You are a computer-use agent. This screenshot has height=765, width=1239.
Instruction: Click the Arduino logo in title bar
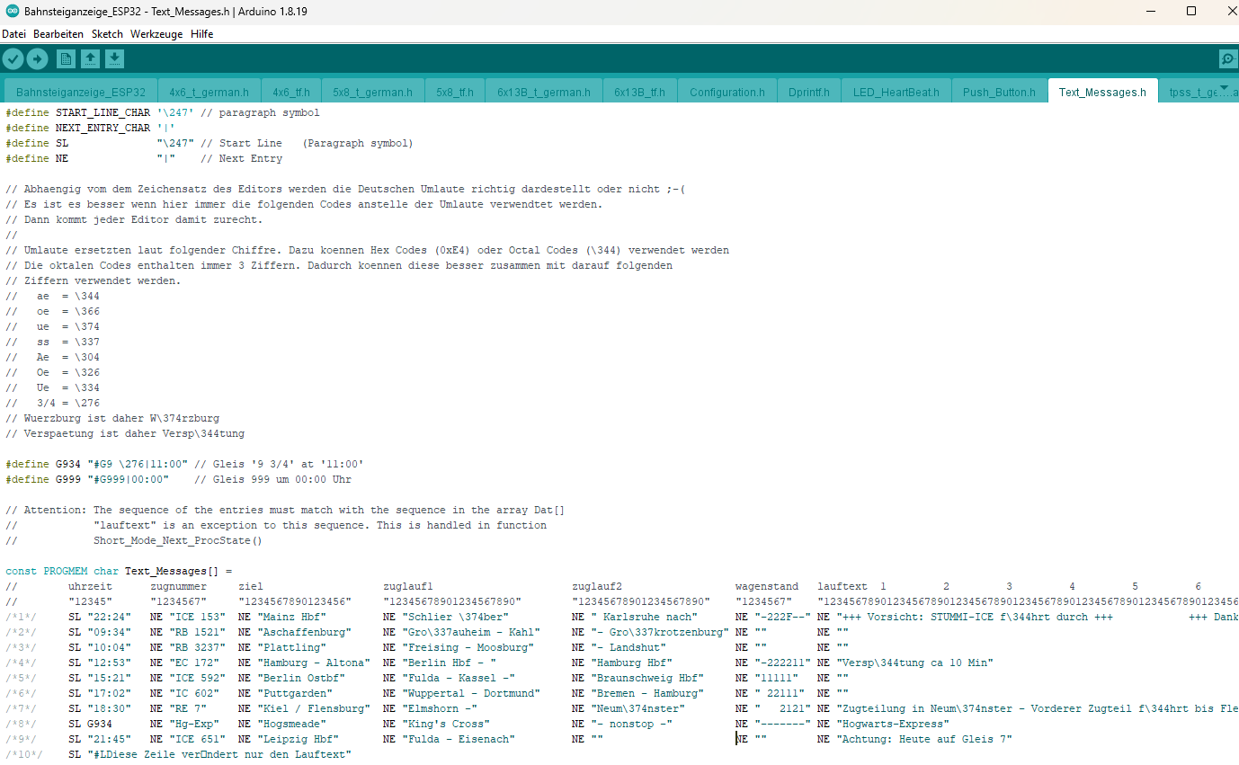pyautogui.click(x=12, y=11)
